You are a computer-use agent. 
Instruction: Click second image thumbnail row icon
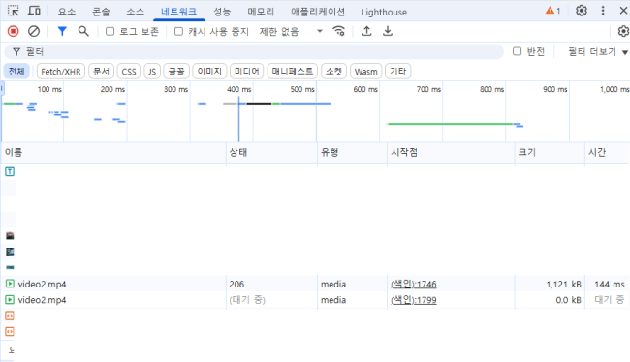pos(10,252)
